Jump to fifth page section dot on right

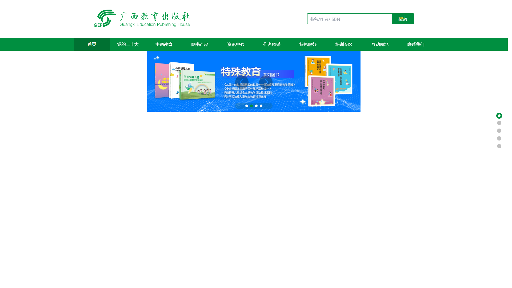499,146
